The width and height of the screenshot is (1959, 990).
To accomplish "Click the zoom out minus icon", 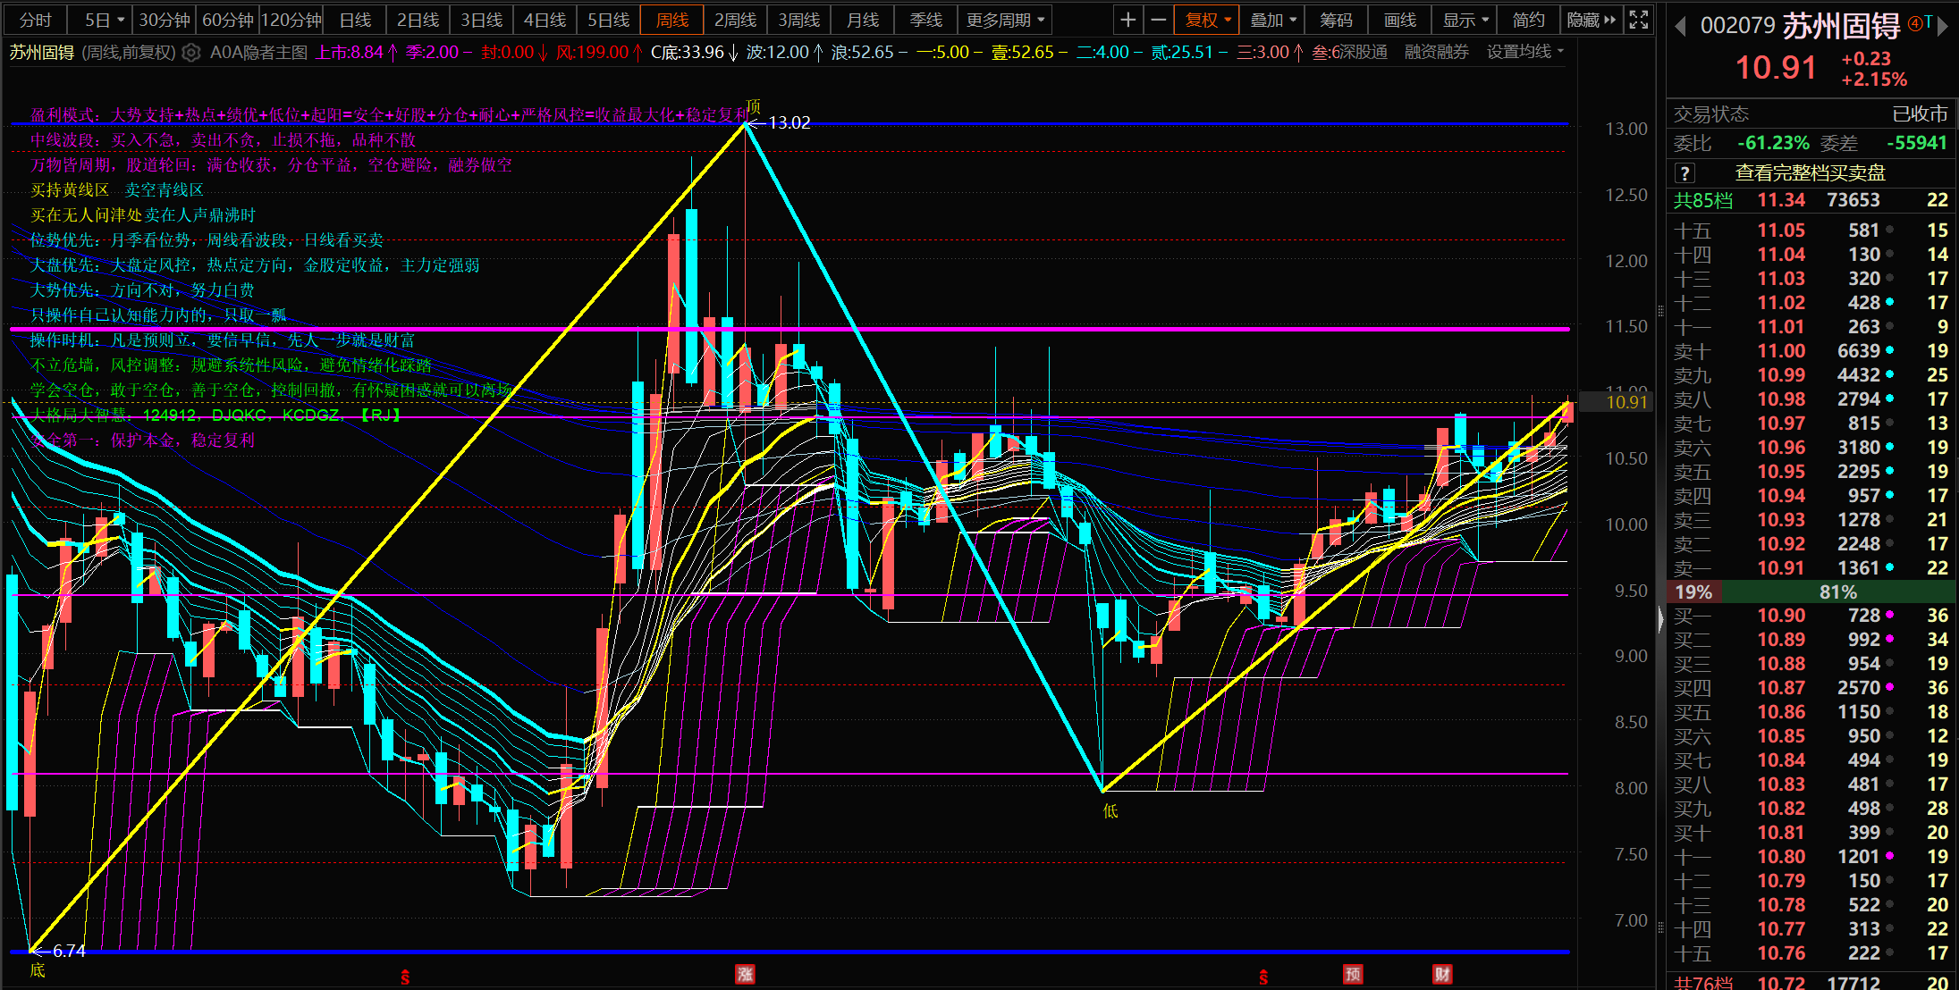I will click(1158, 20).
